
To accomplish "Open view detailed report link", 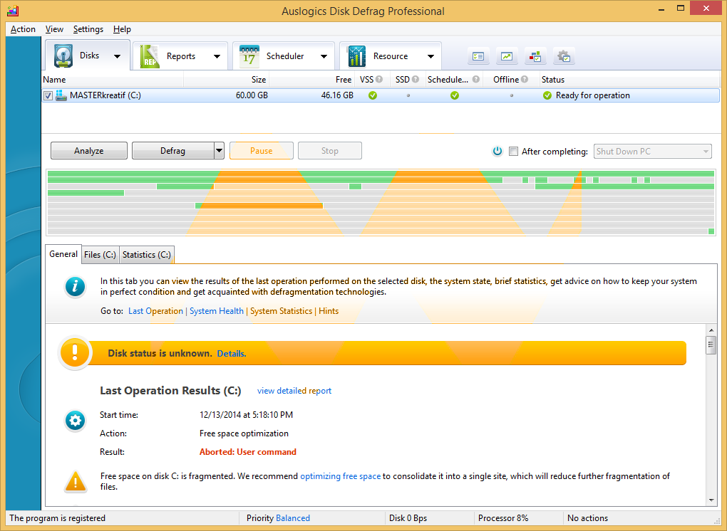I will 294,391.
